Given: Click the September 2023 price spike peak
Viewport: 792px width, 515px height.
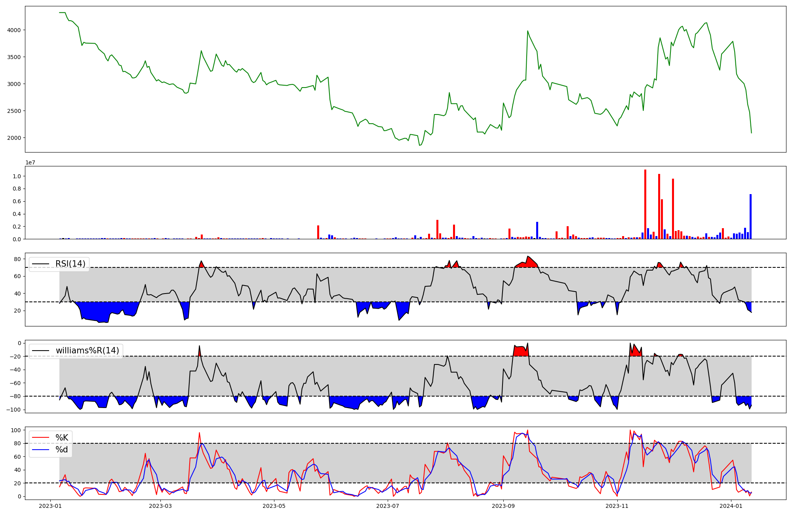Looking at the screenshot, I should coord(527,31).
